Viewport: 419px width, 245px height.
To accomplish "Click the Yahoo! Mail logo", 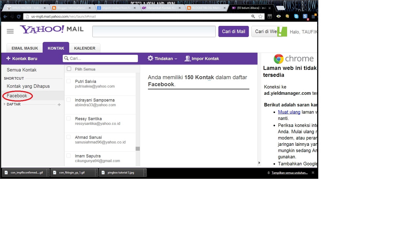I will click(52, 29).
